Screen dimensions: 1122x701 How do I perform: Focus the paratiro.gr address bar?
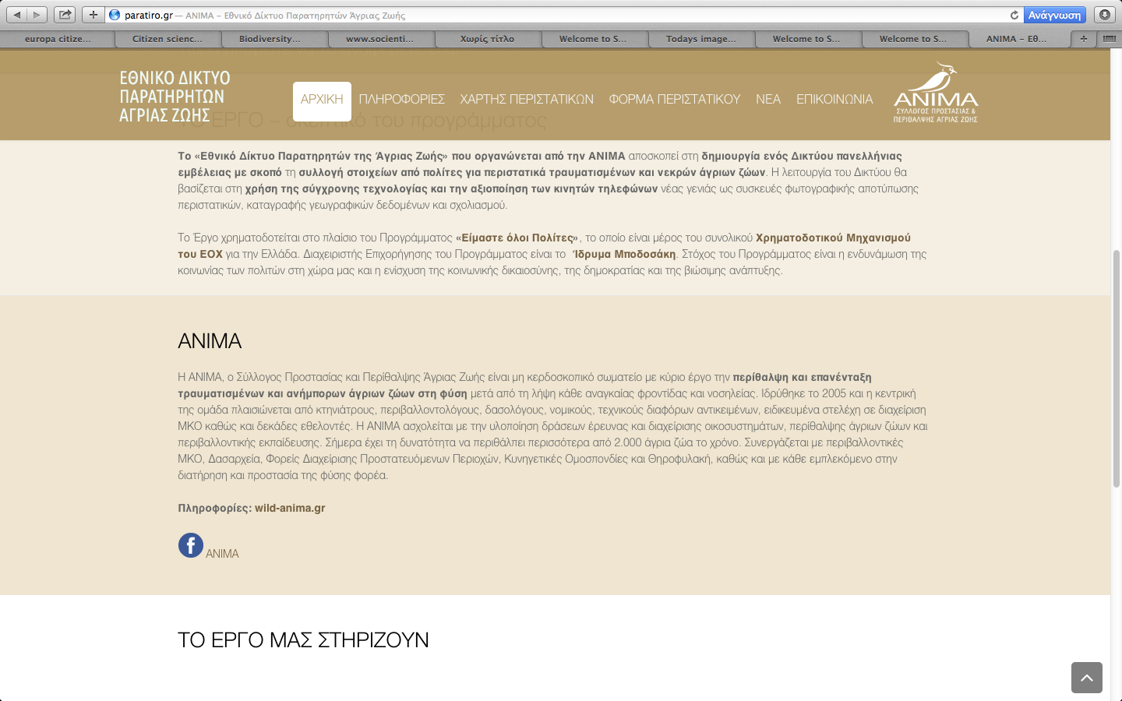point(557,15)
